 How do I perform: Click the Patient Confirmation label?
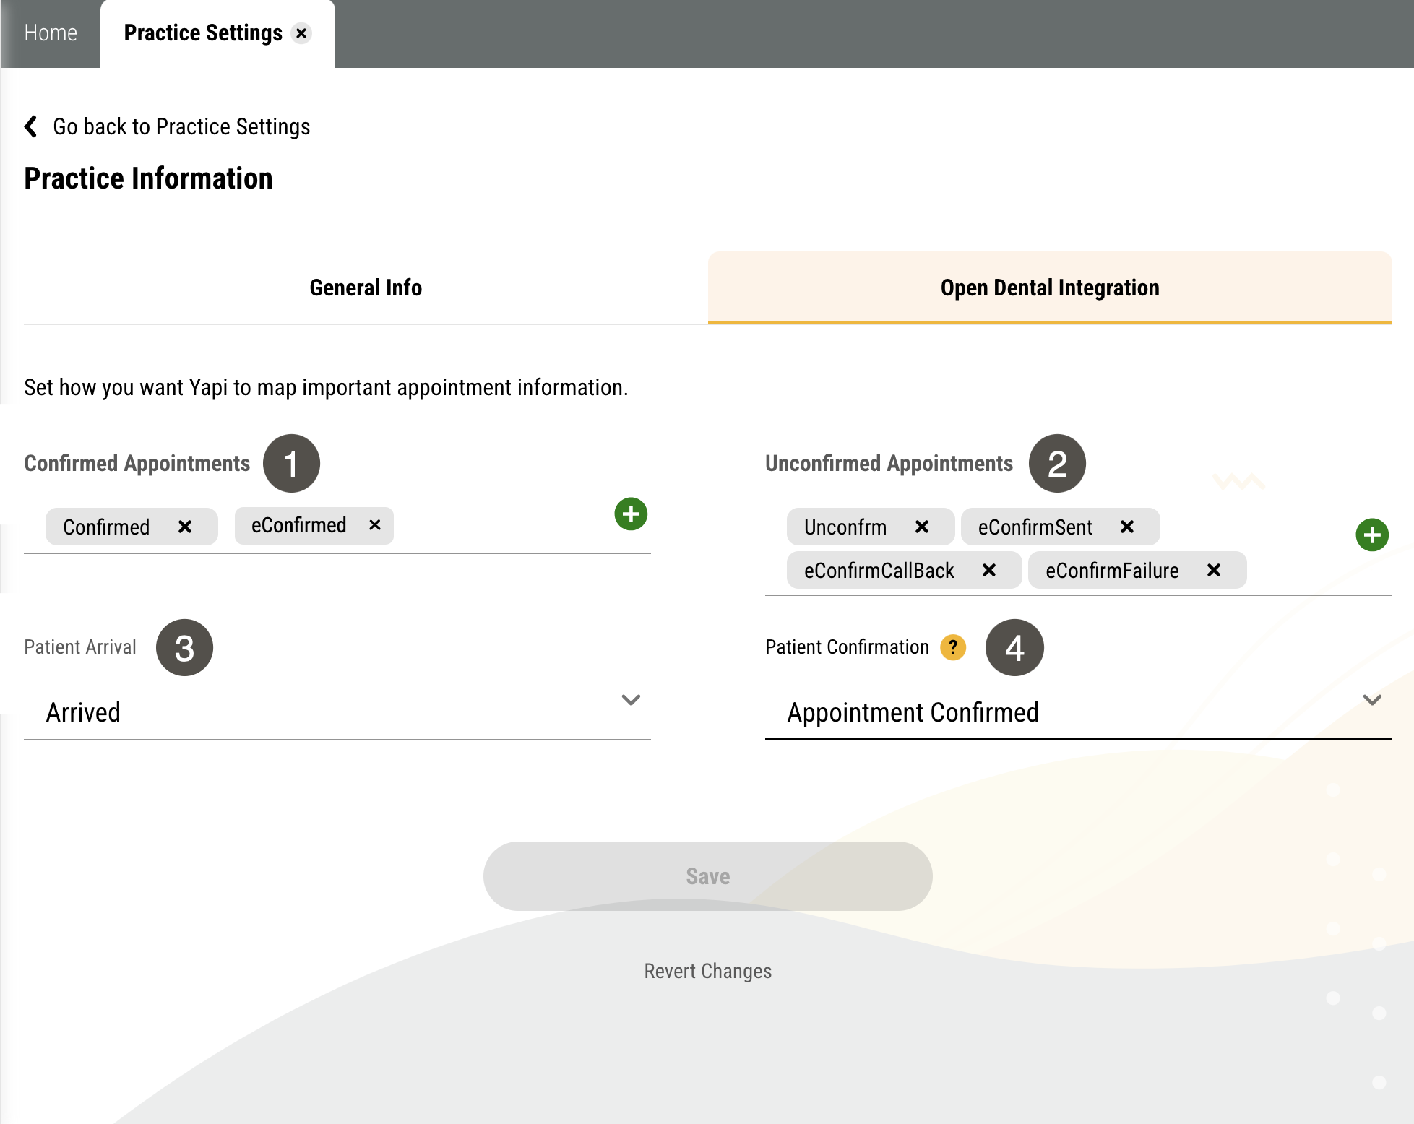(847, 647)
